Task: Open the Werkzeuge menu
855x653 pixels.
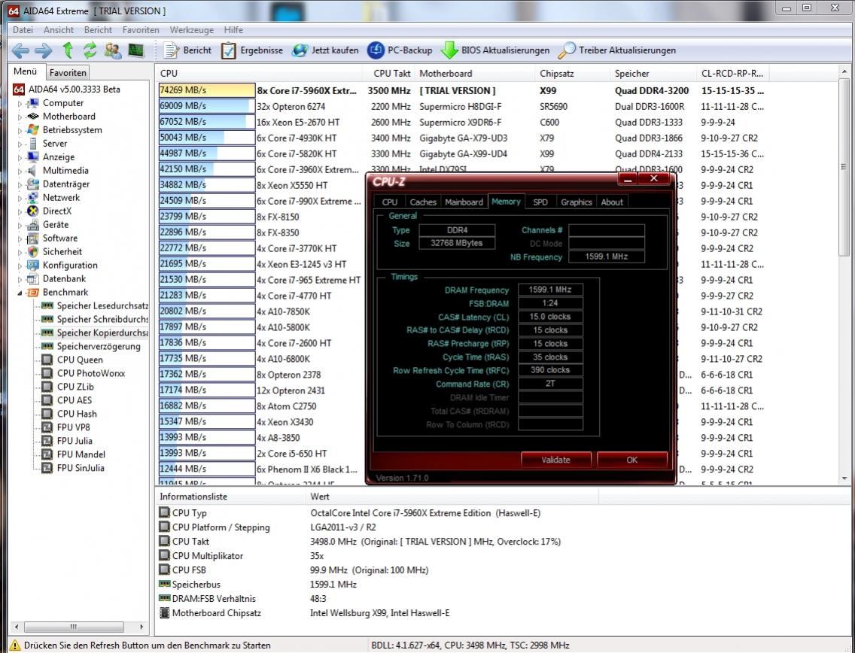Action: (x=191, y=30)
